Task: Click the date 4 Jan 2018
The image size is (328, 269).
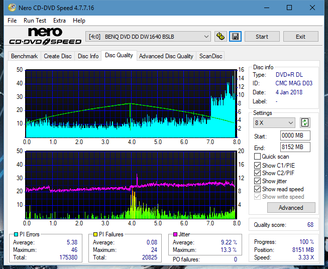Action: pyautogui.click(x=289, y=92)
